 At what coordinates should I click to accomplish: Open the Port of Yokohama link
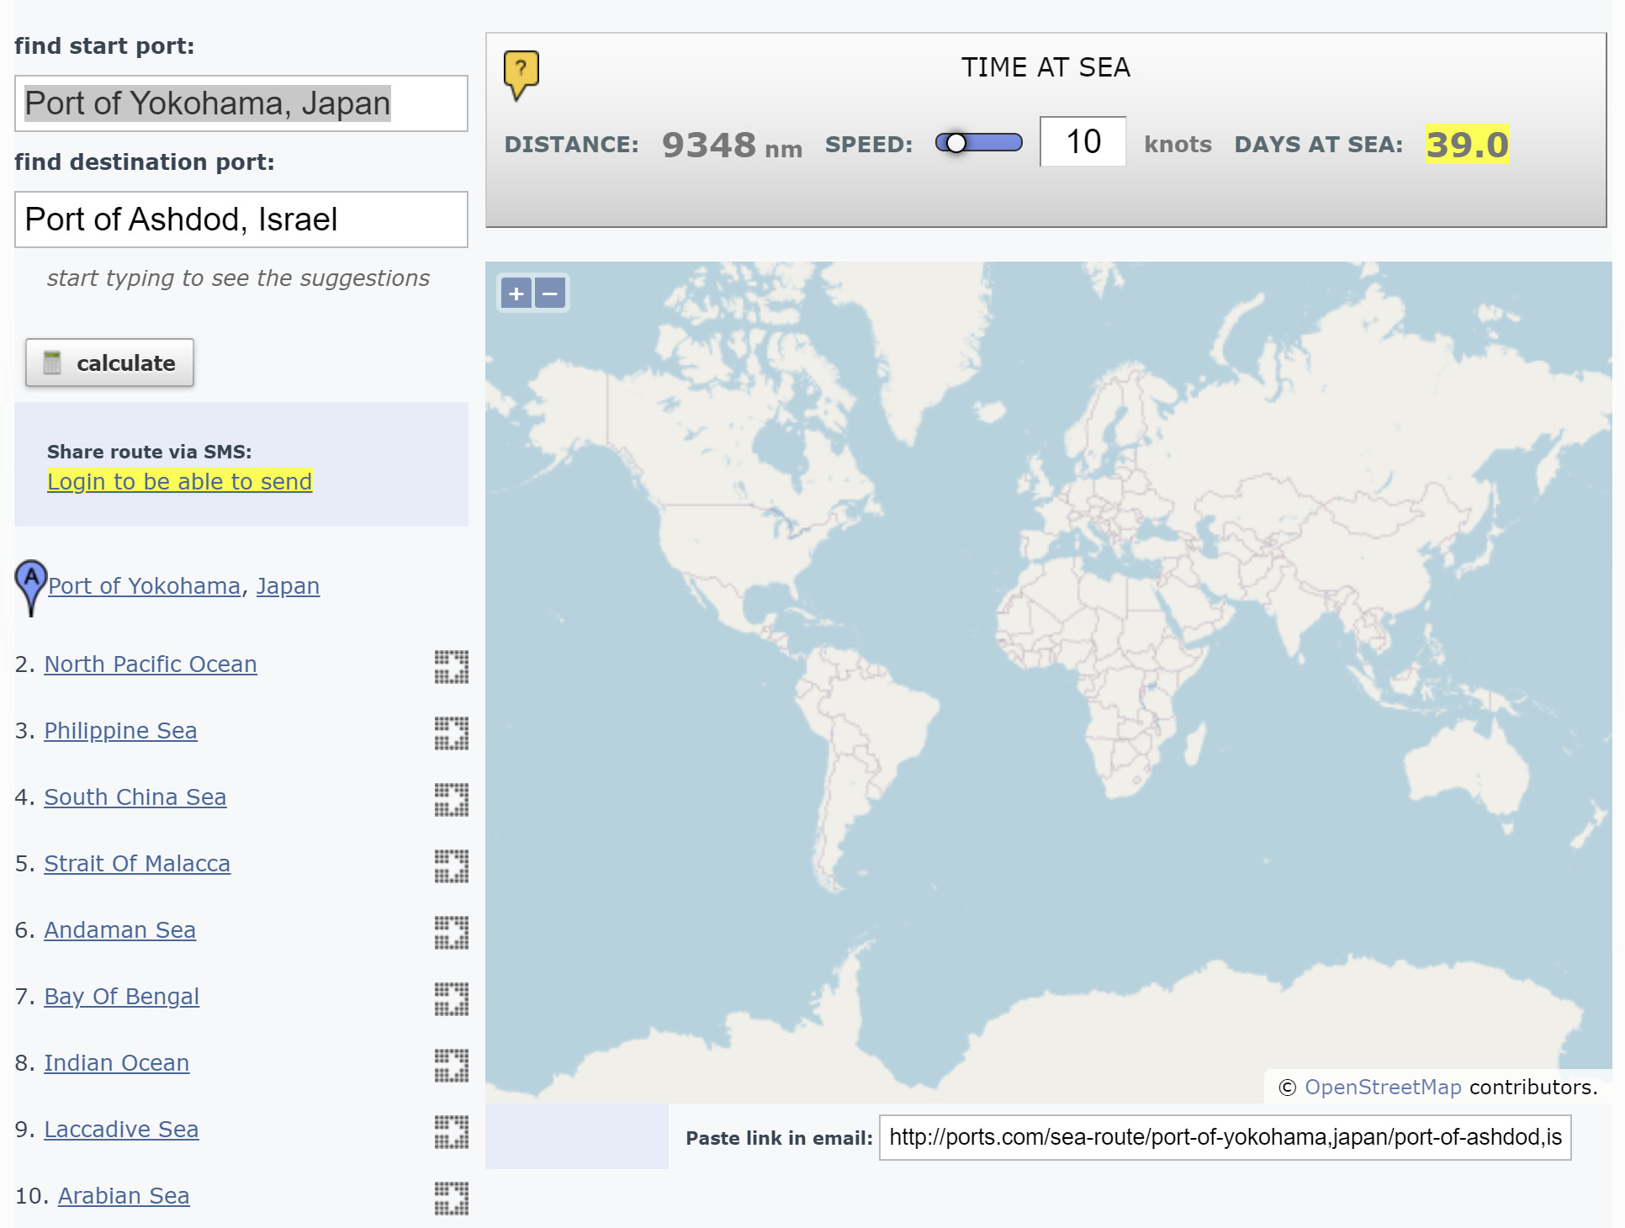coord(144,585)
